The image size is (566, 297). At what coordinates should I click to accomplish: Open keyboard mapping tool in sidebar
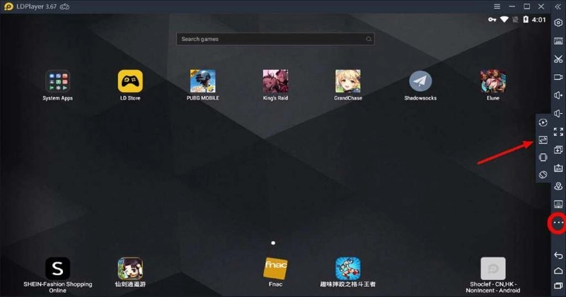(x=558, y=40)
